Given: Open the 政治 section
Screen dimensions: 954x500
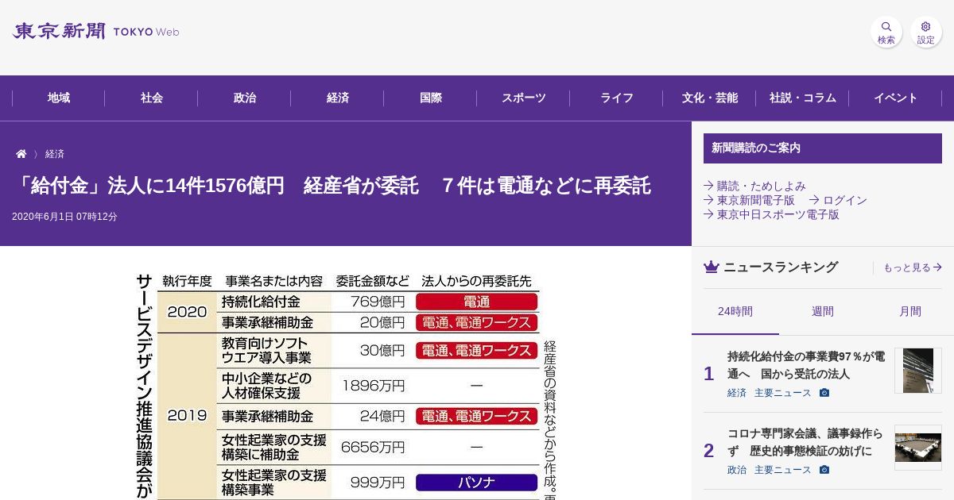Looking at the screenshot, I should point(245,98).
